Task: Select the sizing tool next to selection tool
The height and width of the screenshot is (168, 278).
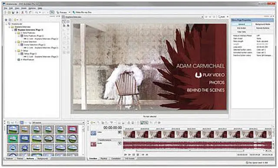Action: 68,22
